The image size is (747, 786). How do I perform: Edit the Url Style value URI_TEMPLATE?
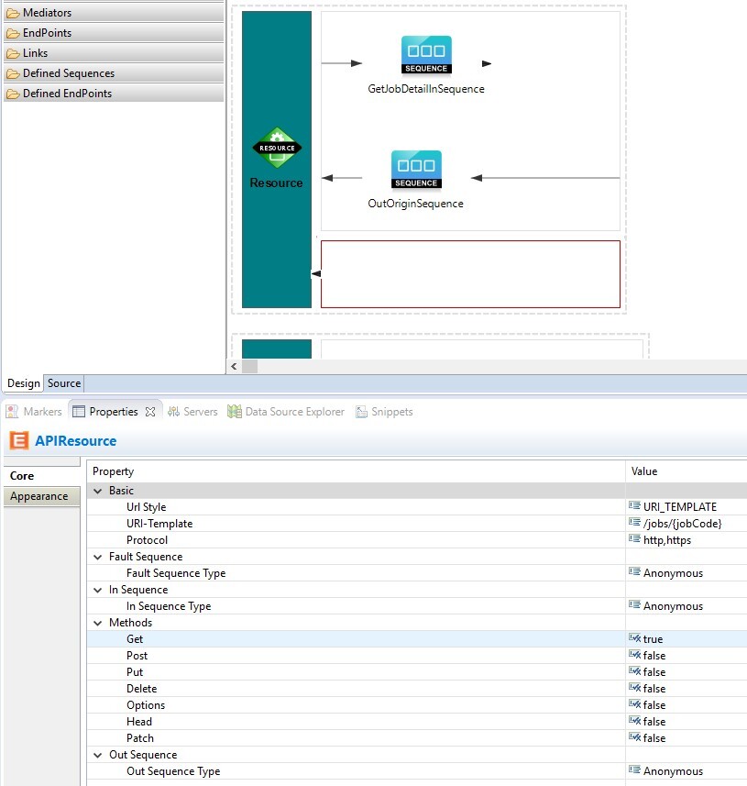(687, 507)
